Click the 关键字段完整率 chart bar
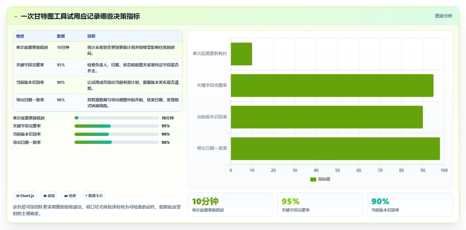This screenshot has height=230, width=466. [x=332, y=85]
